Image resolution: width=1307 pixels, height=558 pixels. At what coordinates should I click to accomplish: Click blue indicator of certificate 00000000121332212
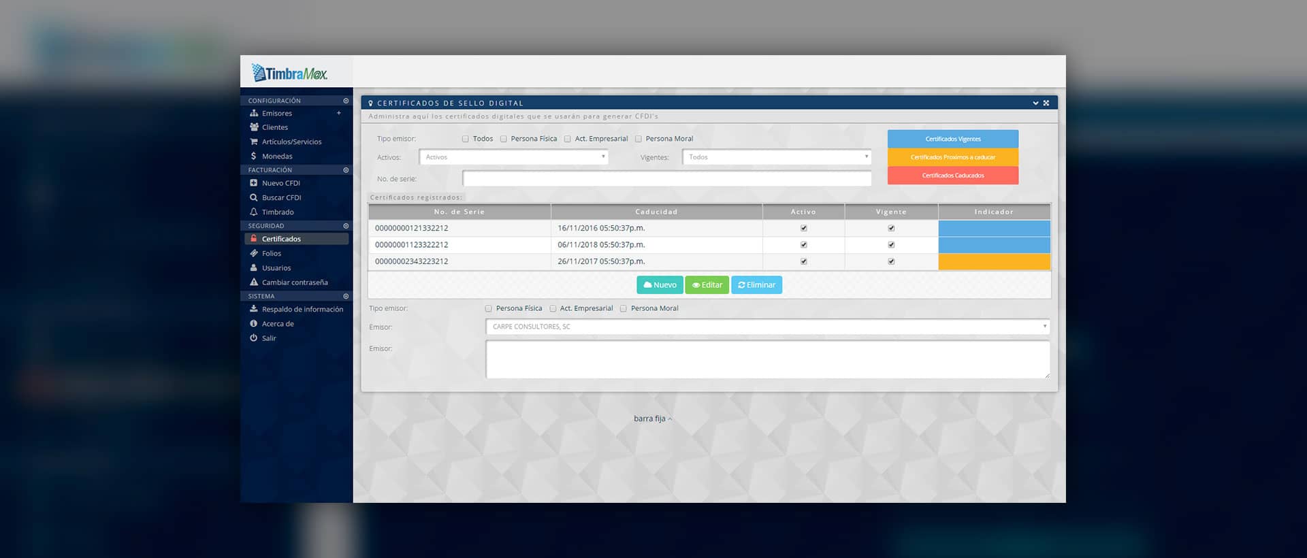click(x=995, y=228)
